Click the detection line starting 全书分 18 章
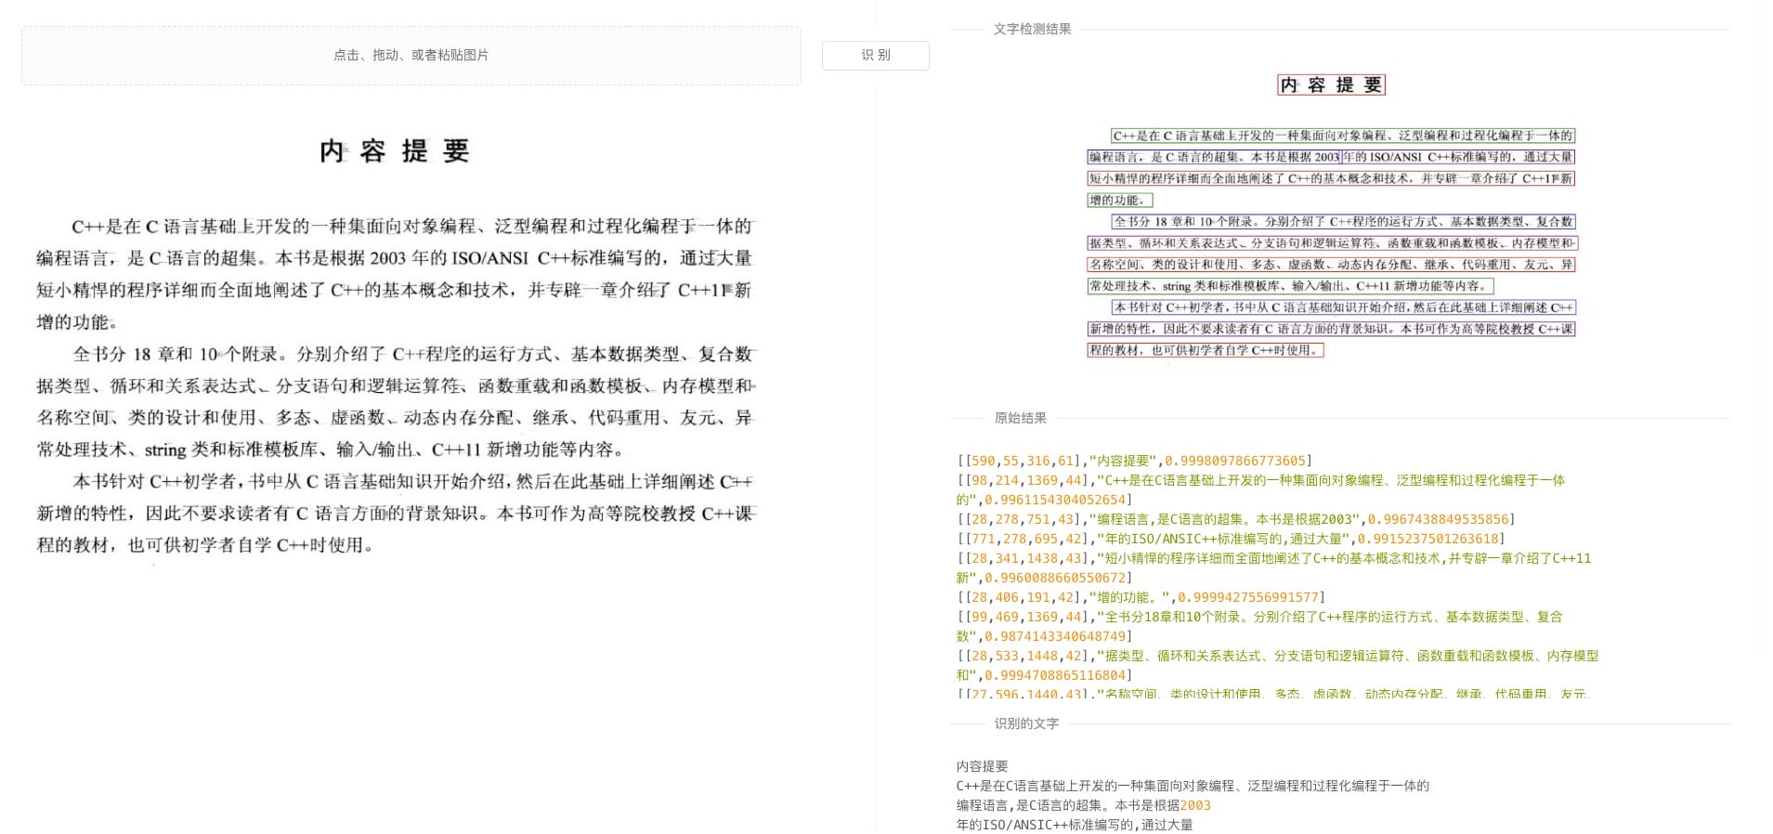 (1343, 222)
